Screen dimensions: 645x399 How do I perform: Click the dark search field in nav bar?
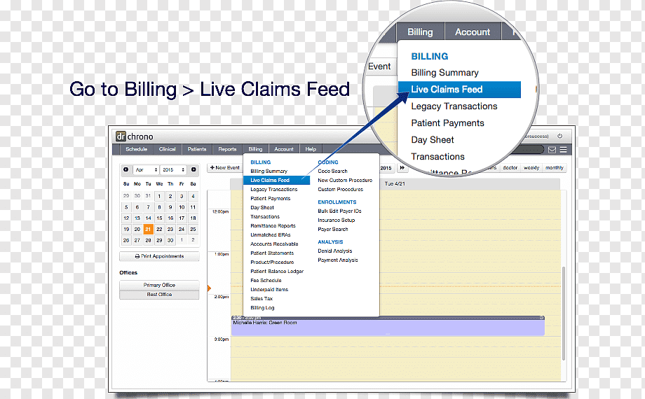pyautogui.click(x=528, y=150)
